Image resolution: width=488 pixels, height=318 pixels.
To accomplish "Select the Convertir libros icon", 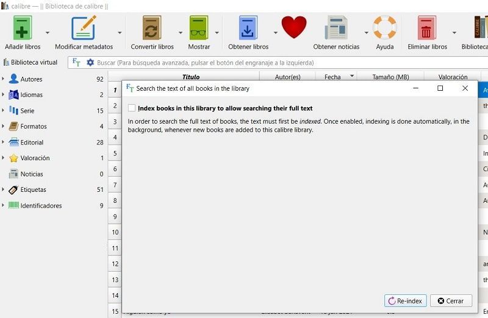I will coord(152,28).
